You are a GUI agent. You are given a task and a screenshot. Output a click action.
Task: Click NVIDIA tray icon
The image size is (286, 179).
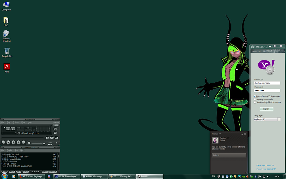[x=243, y=176]
